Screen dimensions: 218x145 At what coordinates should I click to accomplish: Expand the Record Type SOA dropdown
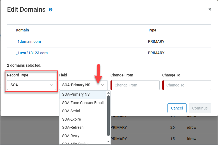click(x=31, y=85)
